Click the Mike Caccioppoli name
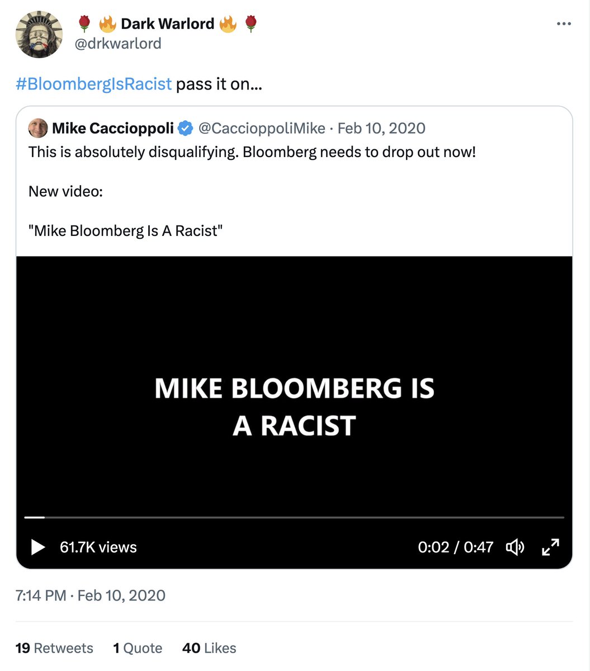 [x=113, y=129]
